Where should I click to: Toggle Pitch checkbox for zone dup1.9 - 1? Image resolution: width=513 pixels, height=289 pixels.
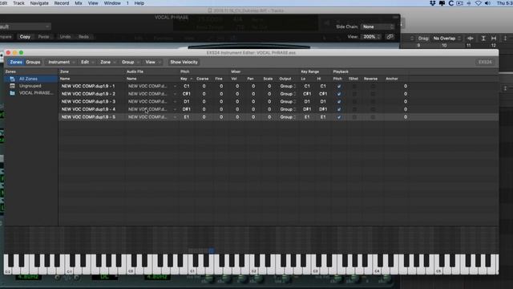point(339,86)
